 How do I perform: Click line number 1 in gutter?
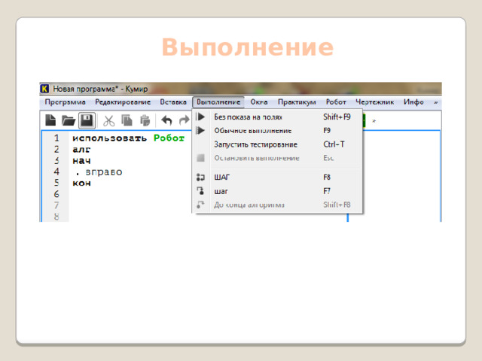point(56,138)
